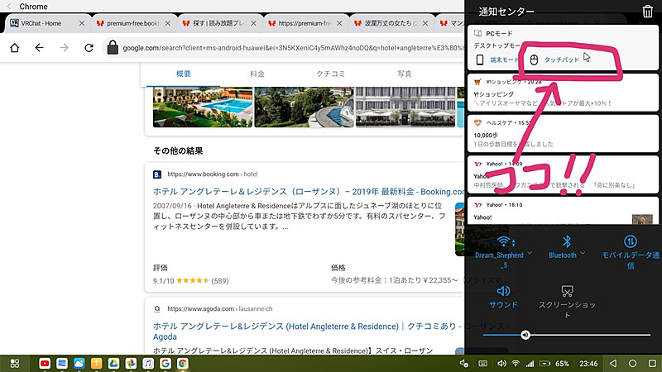Switch to 端末モード

click(496, 60)
